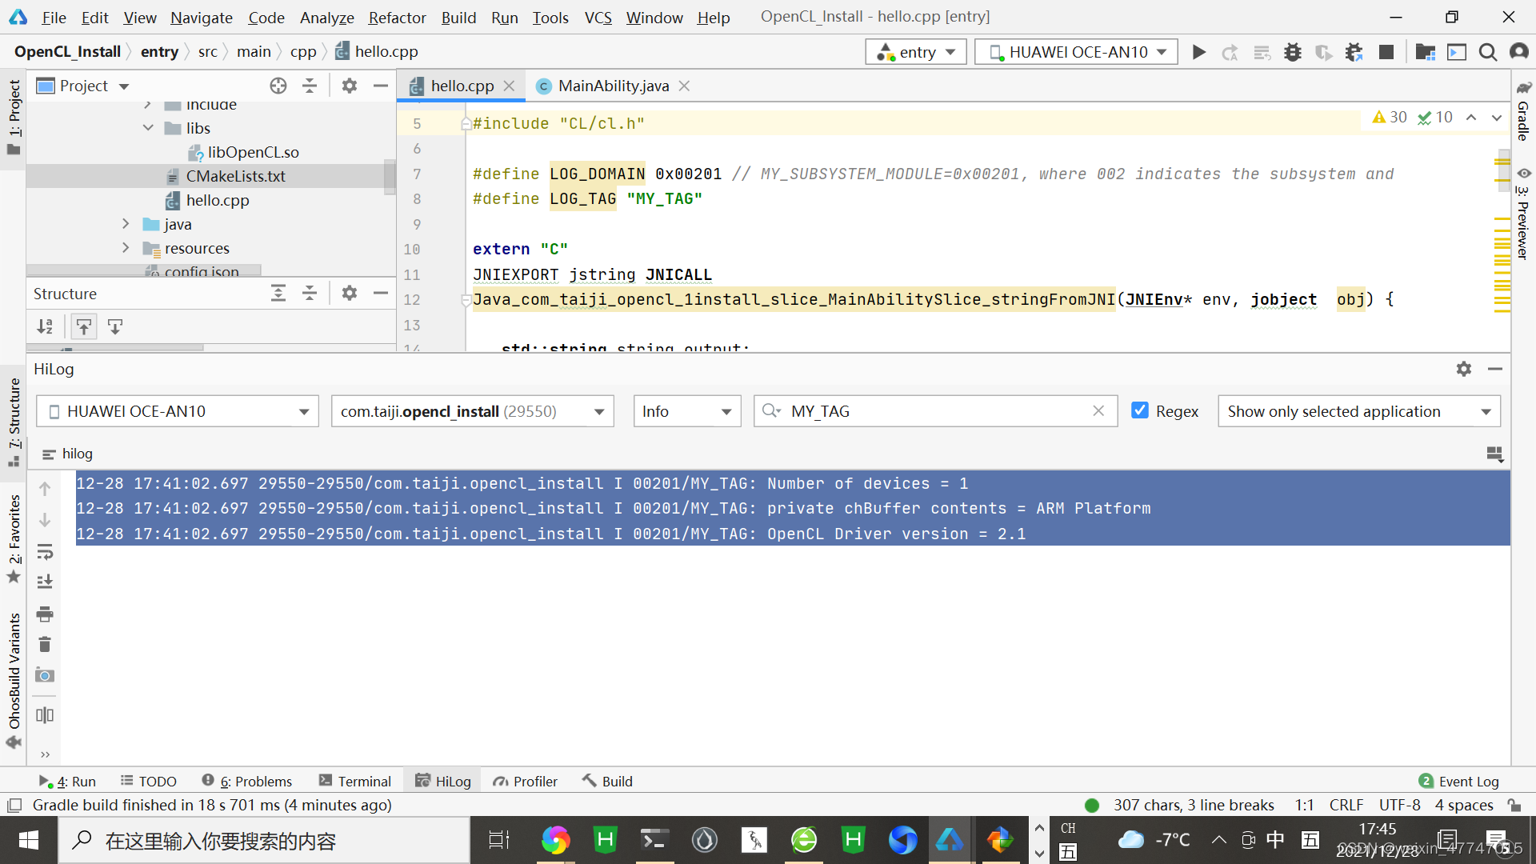Hide the Project panel
Viewport: 1536px width, 864px height.
[381, 86]
